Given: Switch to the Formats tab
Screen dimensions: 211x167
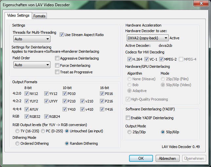Looking at the screenshot, I should [39, 16].
